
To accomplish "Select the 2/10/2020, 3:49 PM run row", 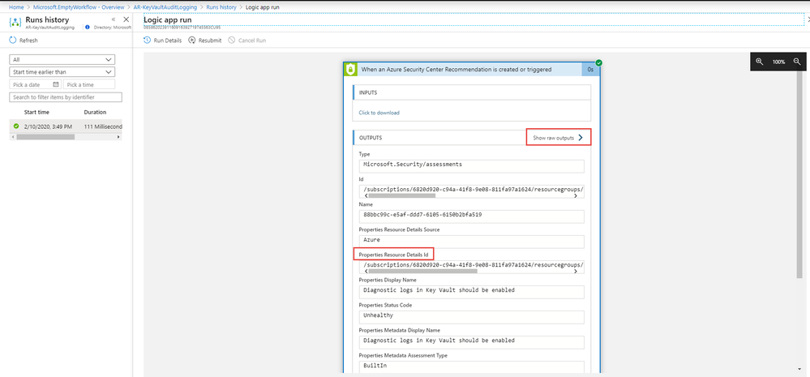I will pos(66,126).
